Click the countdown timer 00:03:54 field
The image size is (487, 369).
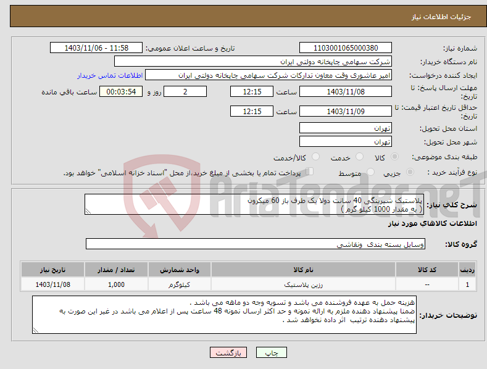point(121,91)
